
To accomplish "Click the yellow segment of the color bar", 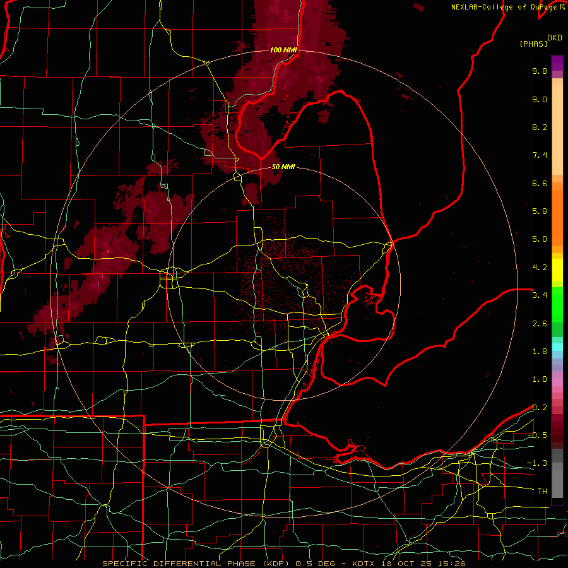I will pyautogui.click(x=557, y=270).
